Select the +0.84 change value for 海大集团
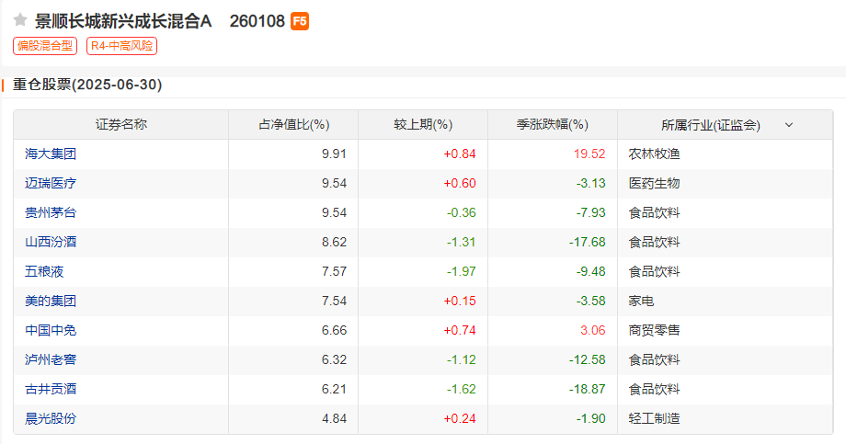The width and height of the screenshot is (846, 444). [460, 154]
